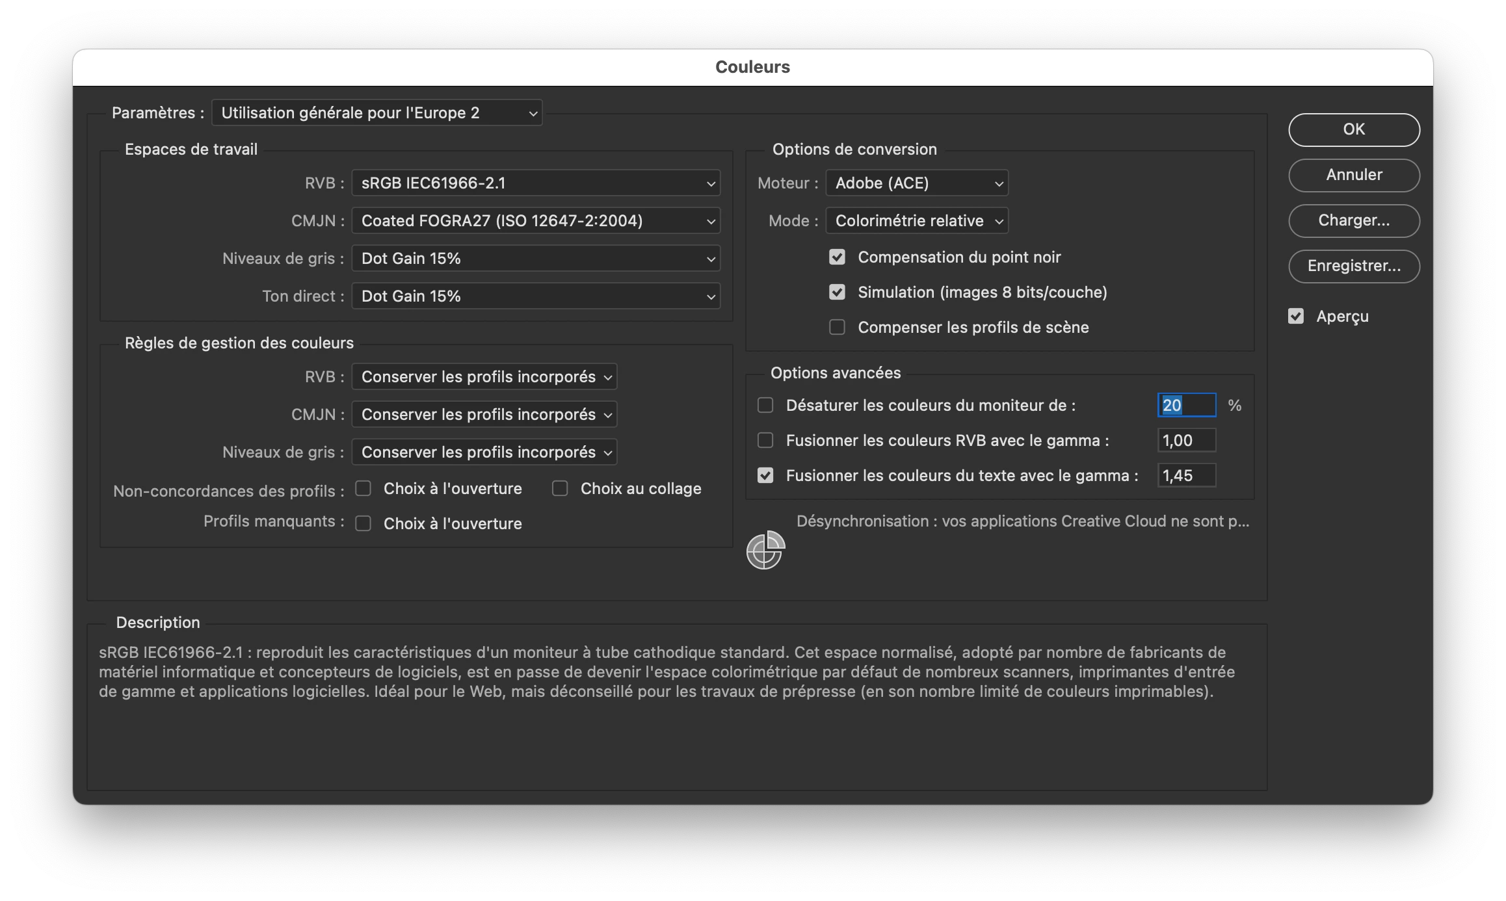Check Choix au collage option
This screenshot has width=1506, height=901.
tap(560, 488)
